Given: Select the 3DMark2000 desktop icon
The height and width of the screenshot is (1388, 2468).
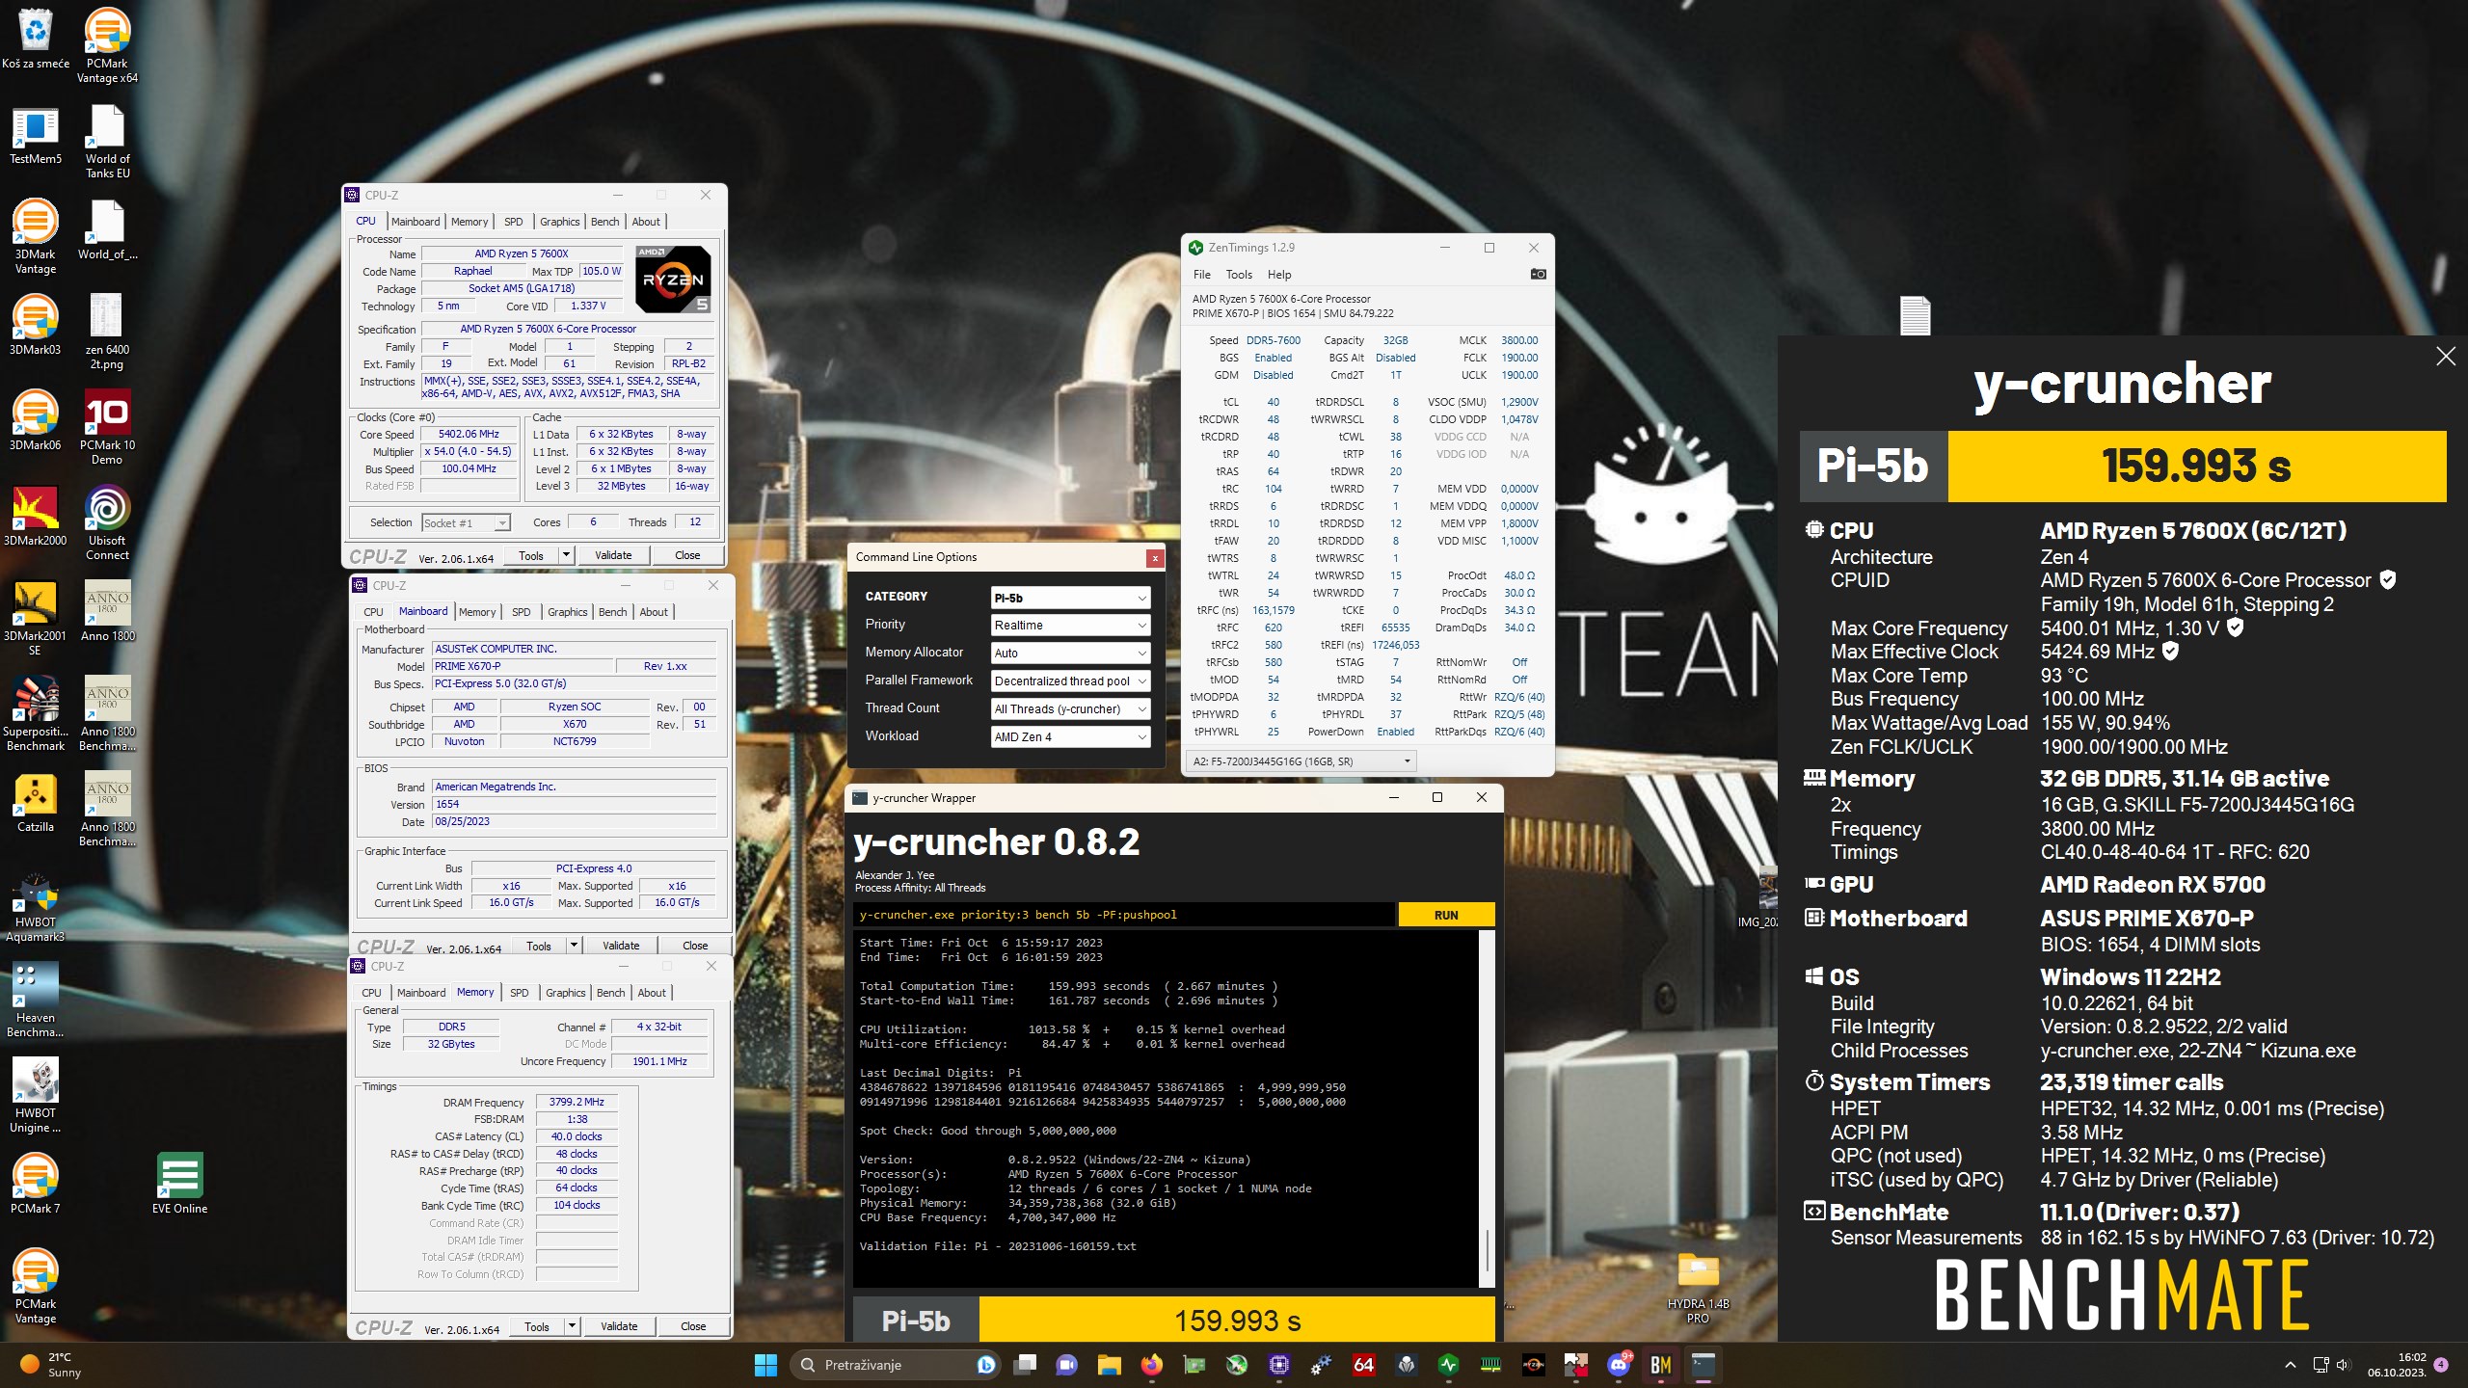Looking at the screenshot, I should coord(36,517).
